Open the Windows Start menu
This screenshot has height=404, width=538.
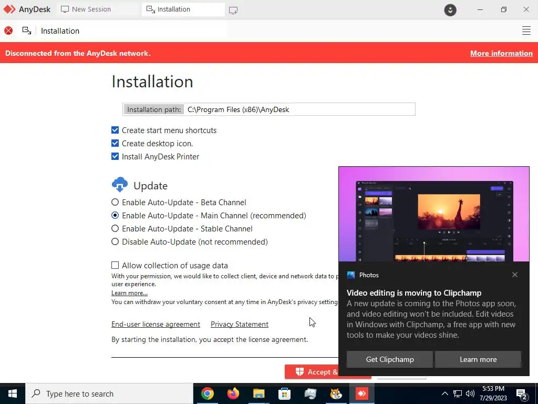pyautogui.click(x=13, y=393)
